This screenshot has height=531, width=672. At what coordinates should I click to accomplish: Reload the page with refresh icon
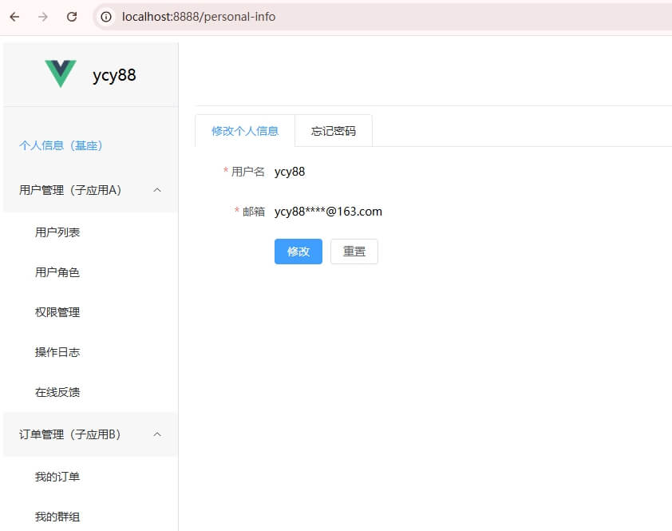[72, 17]
